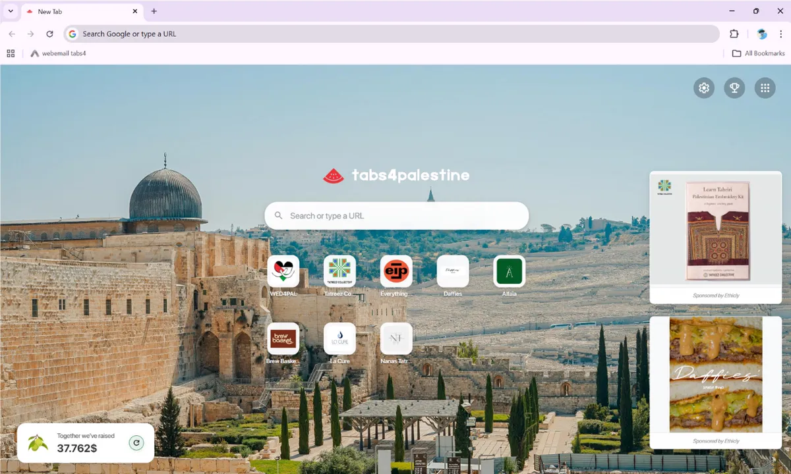
Task: Open the page settings gear
Action: coord(704,88)
